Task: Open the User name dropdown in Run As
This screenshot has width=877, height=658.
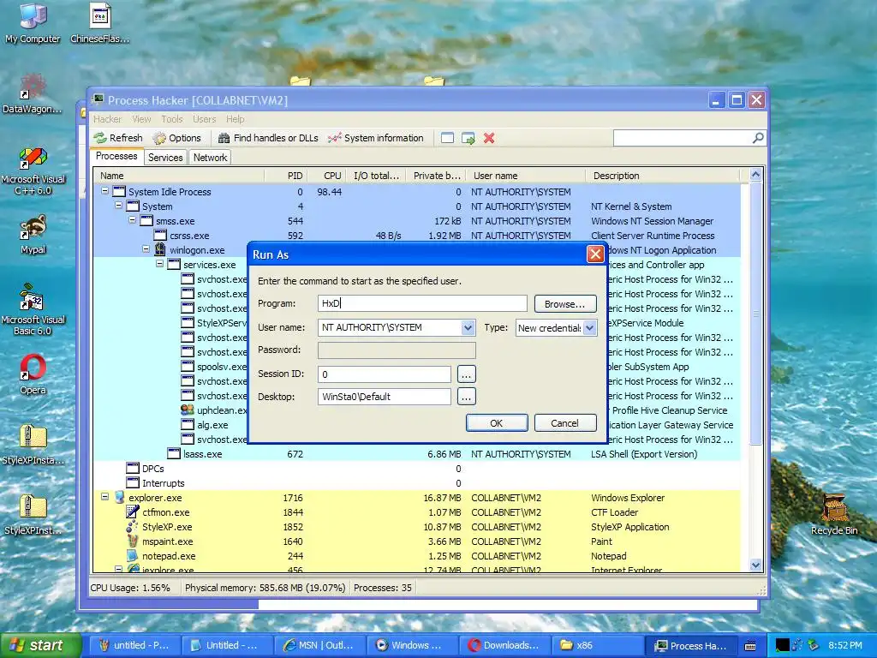Action: 468,328
